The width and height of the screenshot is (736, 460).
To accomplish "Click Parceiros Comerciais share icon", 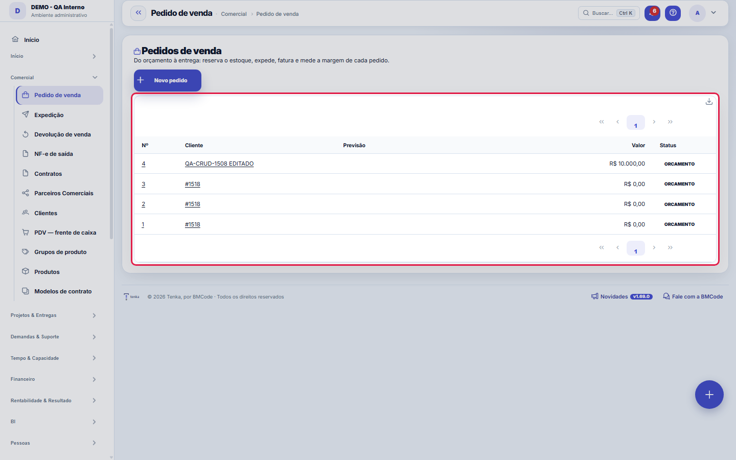I will (x=26, y=193).
